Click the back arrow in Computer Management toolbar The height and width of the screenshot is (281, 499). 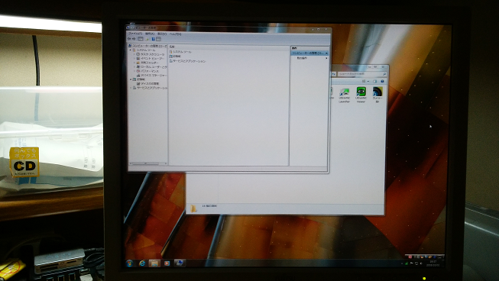tap(129, 39)
